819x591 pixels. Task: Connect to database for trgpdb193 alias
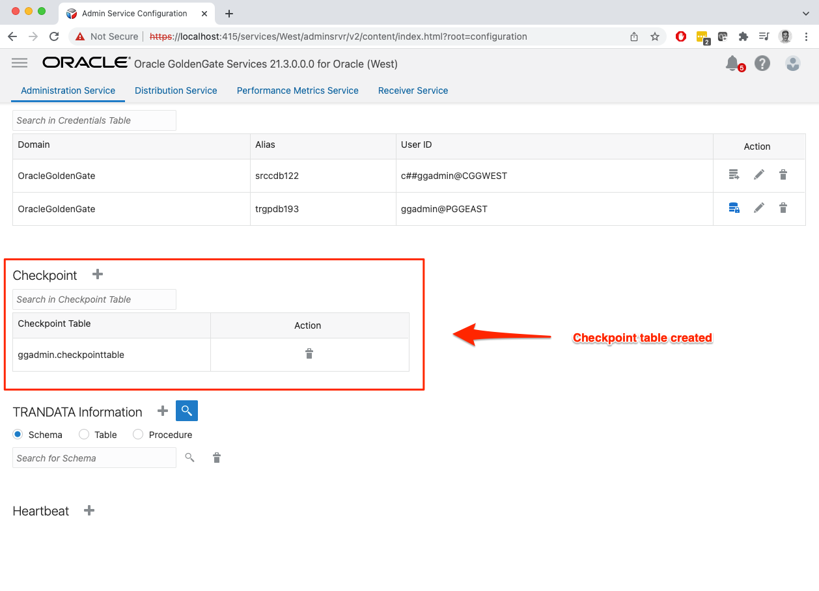click(734, 208)
